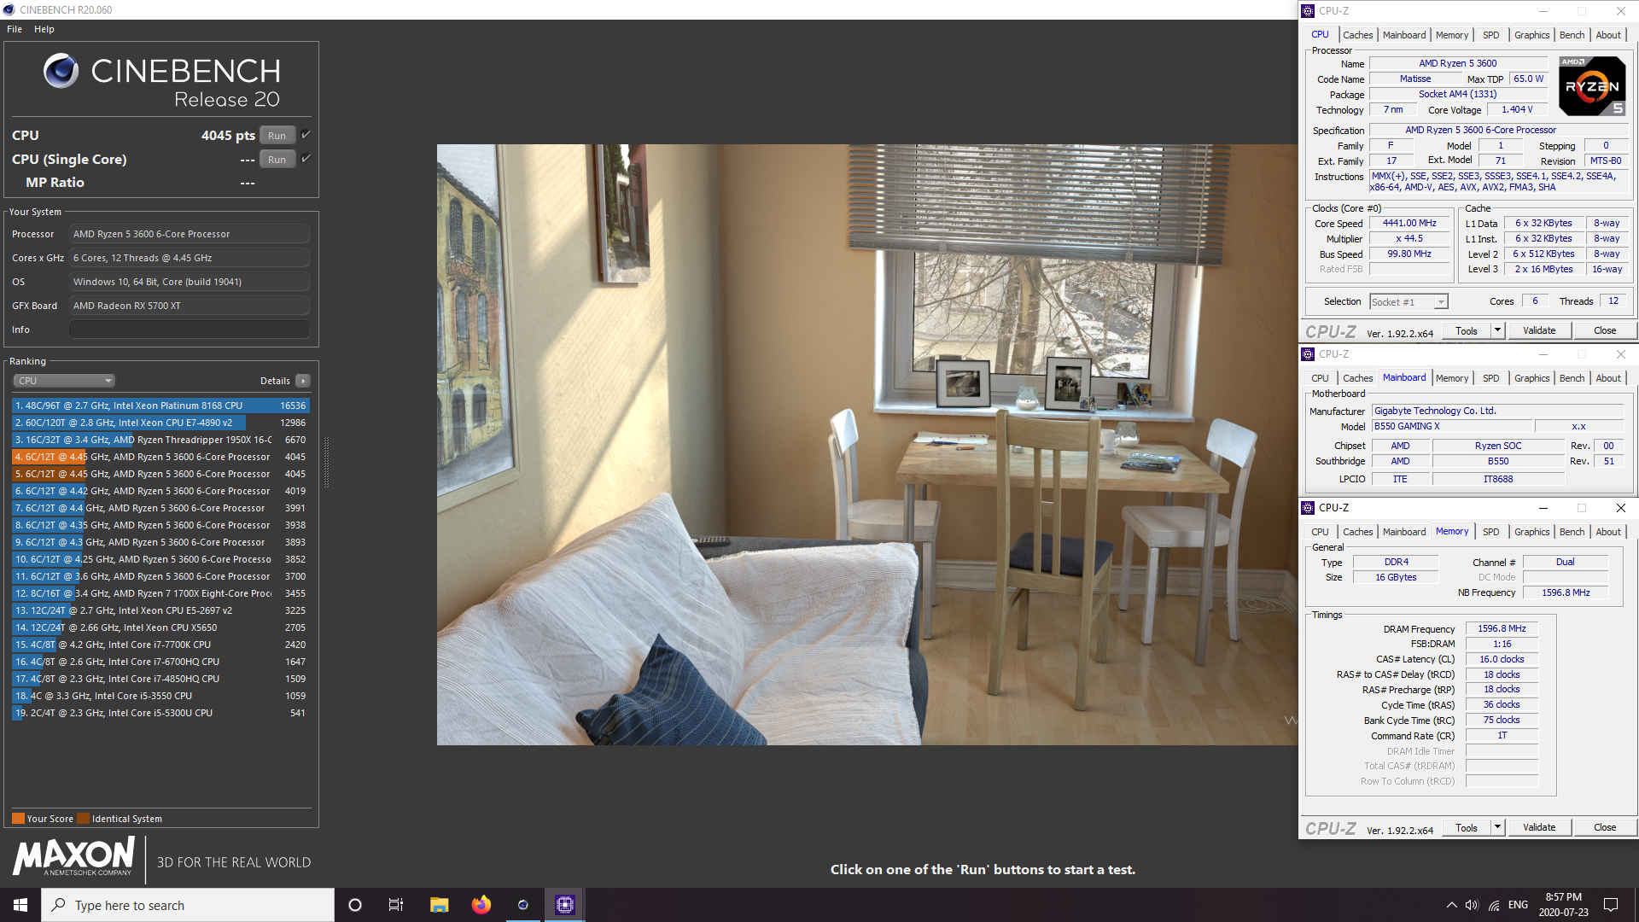Open the File menu in Cinebench

[x=15, y=29]
